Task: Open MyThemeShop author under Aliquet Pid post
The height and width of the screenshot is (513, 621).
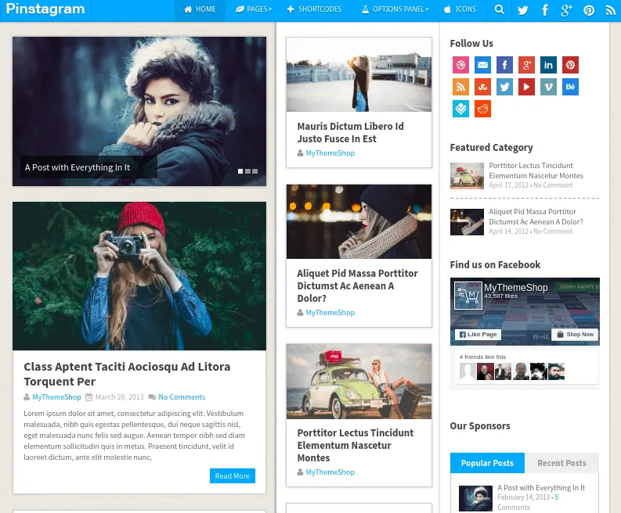Action: pyautogui.click(x=330, y=313)
